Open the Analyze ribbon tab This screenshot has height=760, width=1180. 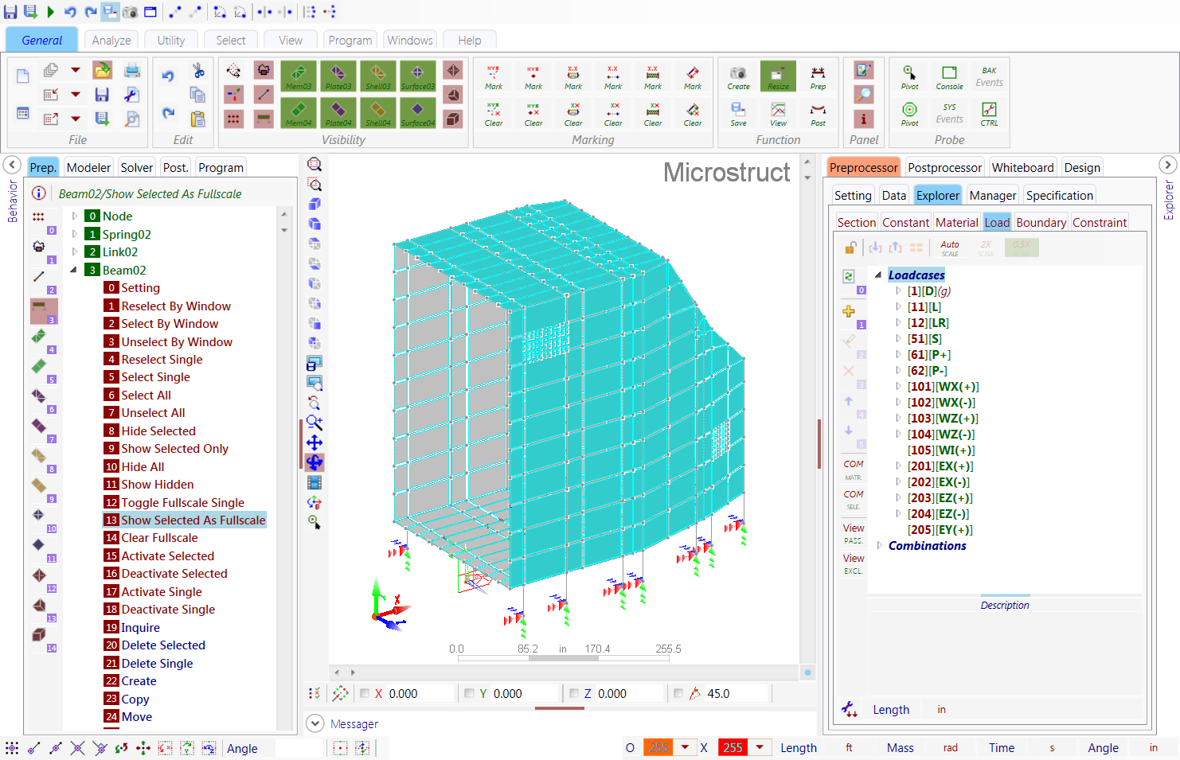tap(111, 40)
